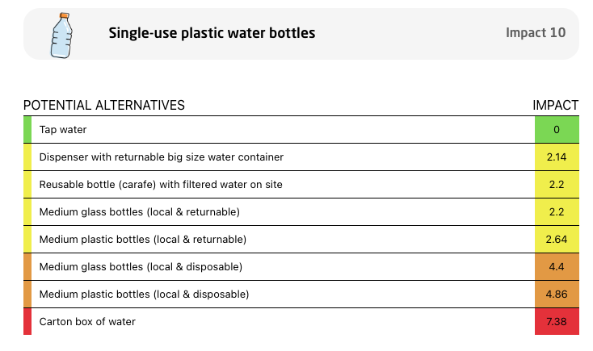Select Dispenser with returnable big size water container
This screenshot has height=351, width=593.
tap(162, 157)
